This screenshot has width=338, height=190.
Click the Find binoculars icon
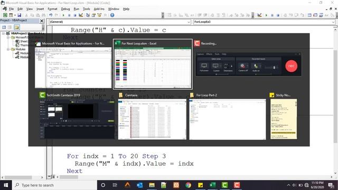tap(44, 15)
